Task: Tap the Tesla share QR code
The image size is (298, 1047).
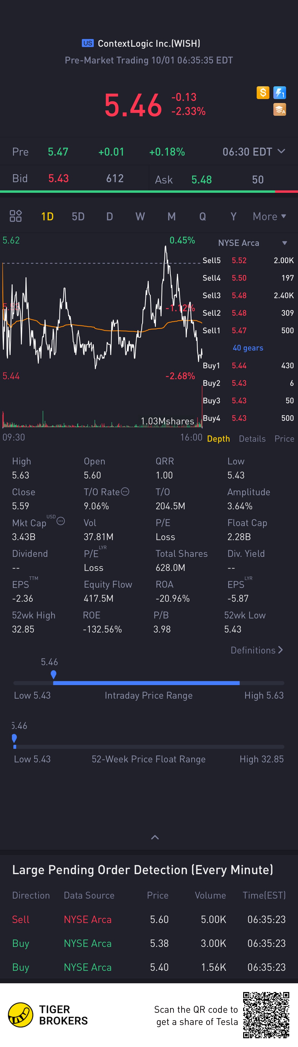Action: (x=266, y=1015)
